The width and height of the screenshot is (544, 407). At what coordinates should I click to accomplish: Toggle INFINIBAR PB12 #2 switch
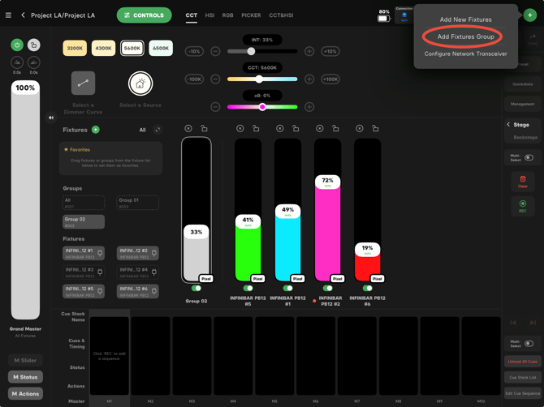[327, 288]
